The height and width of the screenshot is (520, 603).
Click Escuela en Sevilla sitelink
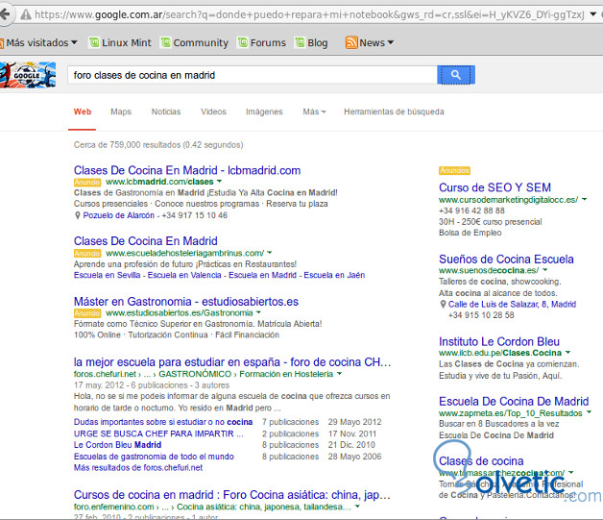107,275
